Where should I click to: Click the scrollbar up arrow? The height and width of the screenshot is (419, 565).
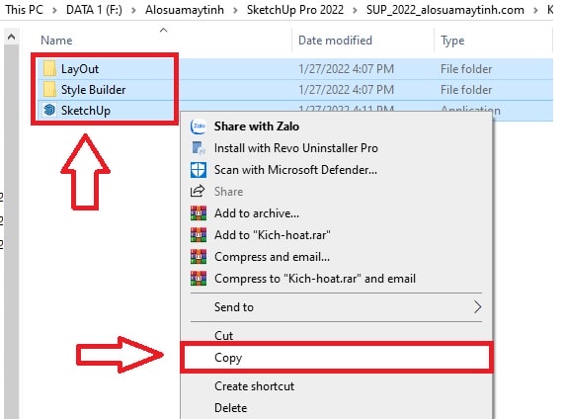(x=11, y=37)
